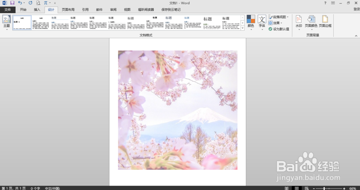This screenshot has width=360, height=190.
Task: Select the cherry blossom image in document
Action: (178, 110)
